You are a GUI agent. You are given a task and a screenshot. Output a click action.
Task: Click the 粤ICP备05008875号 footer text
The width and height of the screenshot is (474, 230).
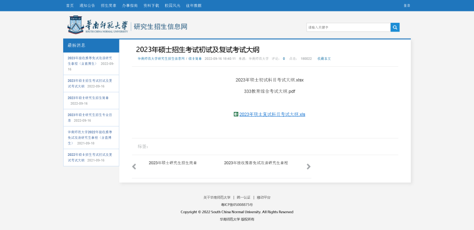(x=237, y=205)
